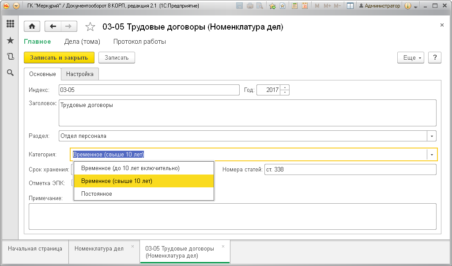Decrease the Год value with down arrow
This screenshot has width=452, height=266.
pyautogui.click(x=285, y=92)
